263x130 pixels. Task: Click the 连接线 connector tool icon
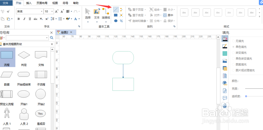point(106,11)
